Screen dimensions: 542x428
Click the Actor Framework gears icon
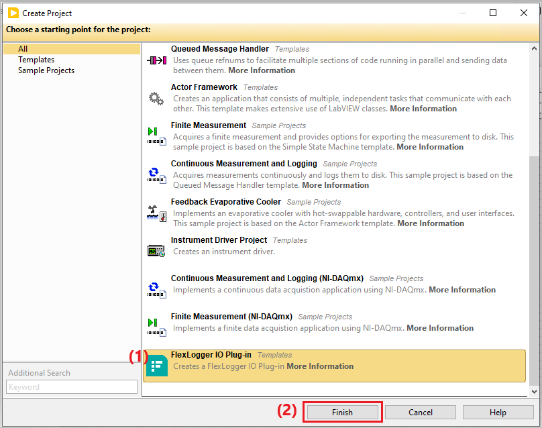(x=156, y=99)
